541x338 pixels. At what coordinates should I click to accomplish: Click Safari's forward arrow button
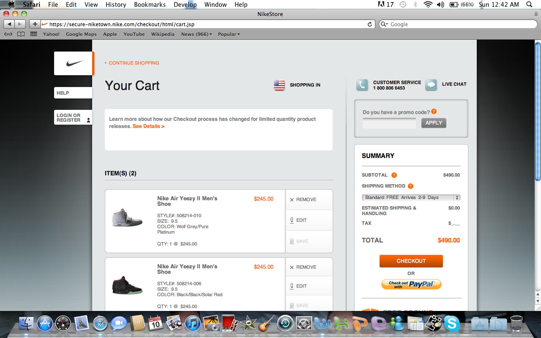(20, 24)
